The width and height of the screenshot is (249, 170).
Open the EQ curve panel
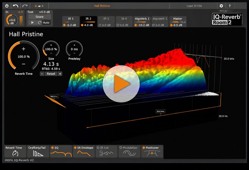(61, 151)
